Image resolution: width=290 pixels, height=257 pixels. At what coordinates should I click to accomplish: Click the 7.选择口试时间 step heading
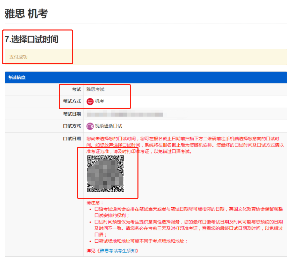(32, 39)
